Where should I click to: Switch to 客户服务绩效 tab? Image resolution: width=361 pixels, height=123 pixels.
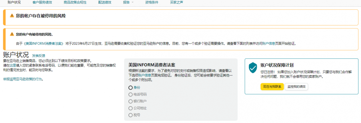point(42,3)
